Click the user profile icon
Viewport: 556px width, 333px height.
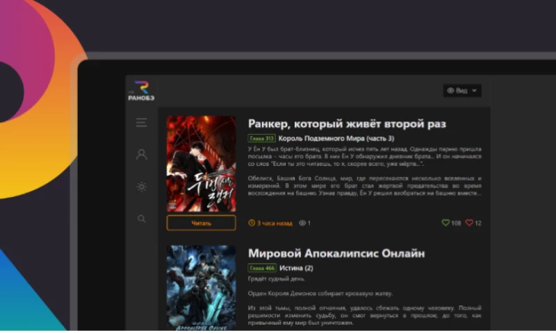tap(142, 155)
